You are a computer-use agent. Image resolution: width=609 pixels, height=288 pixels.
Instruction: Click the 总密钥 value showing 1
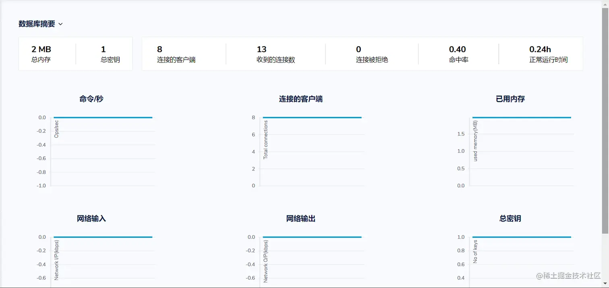point(104,53)
